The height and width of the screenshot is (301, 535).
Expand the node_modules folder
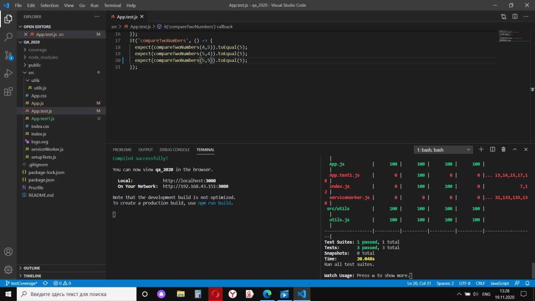pos(61,57)
